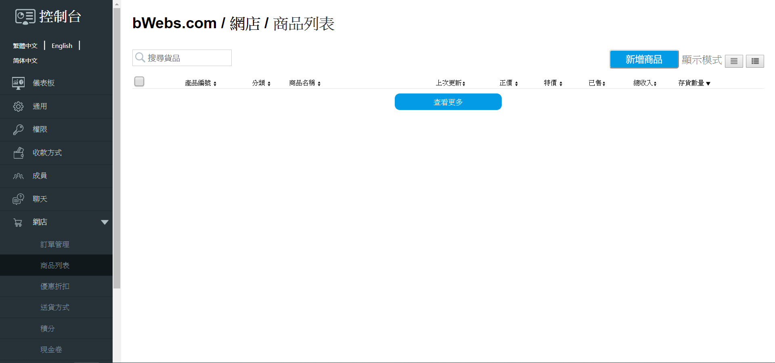Sort by 產品編號 column
This screenshot has width=775, height=363.
[x=201, y=83]
